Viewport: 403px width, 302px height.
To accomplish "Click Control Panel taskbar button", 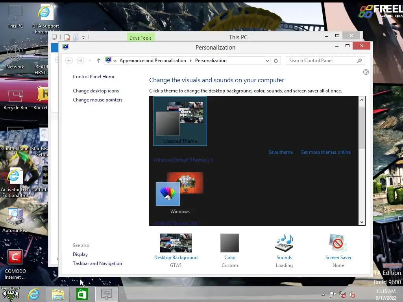I will (106, 294).
